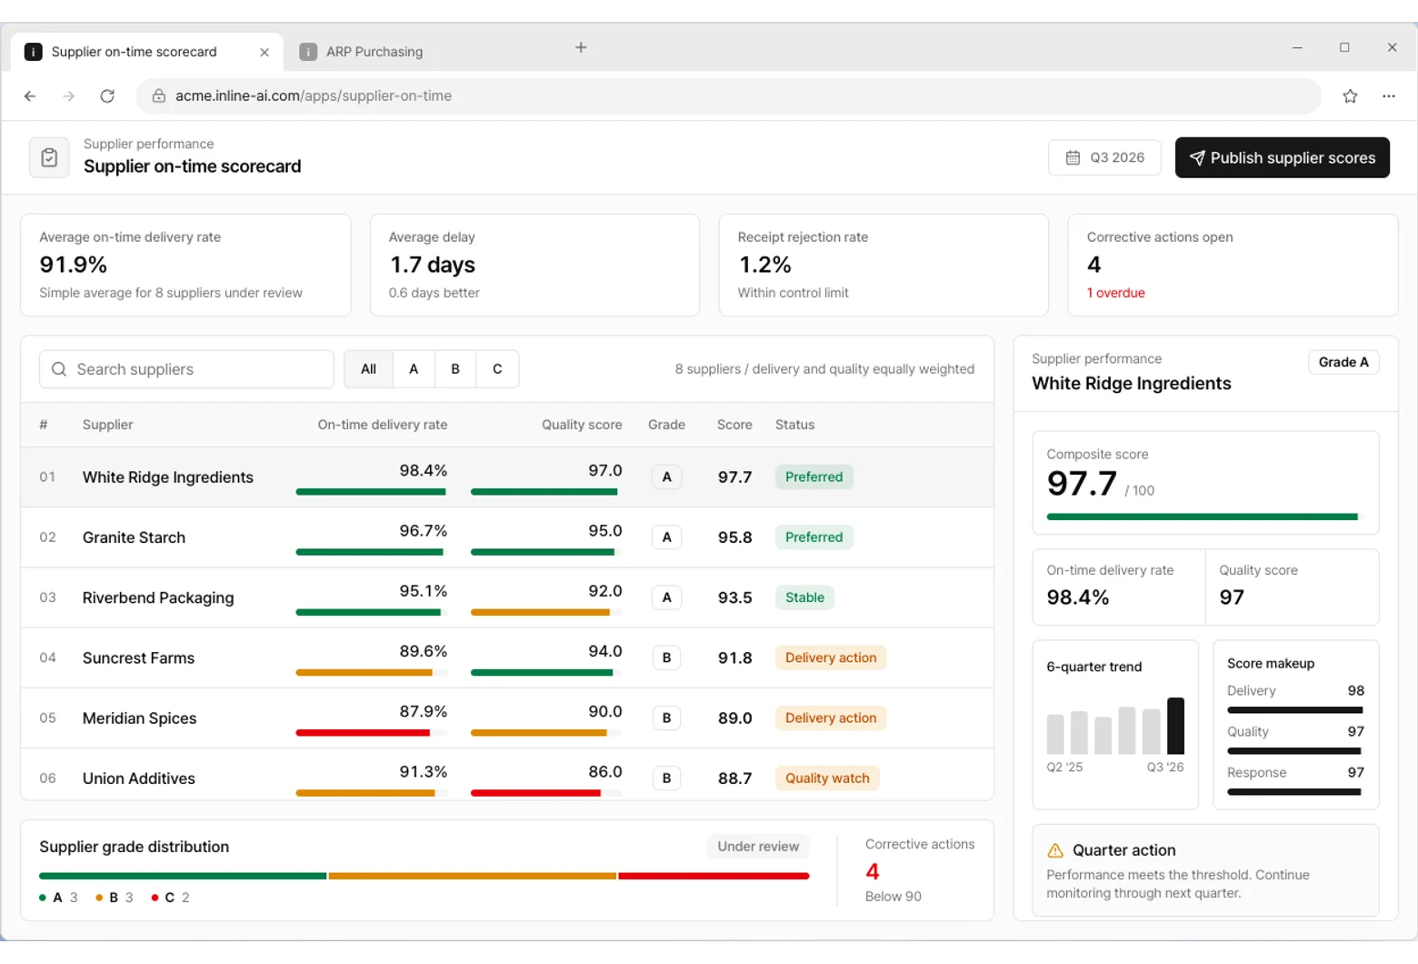The image size is (1418, 964).
Task: Click the browser forward arrow
Action: pos(69,95)
